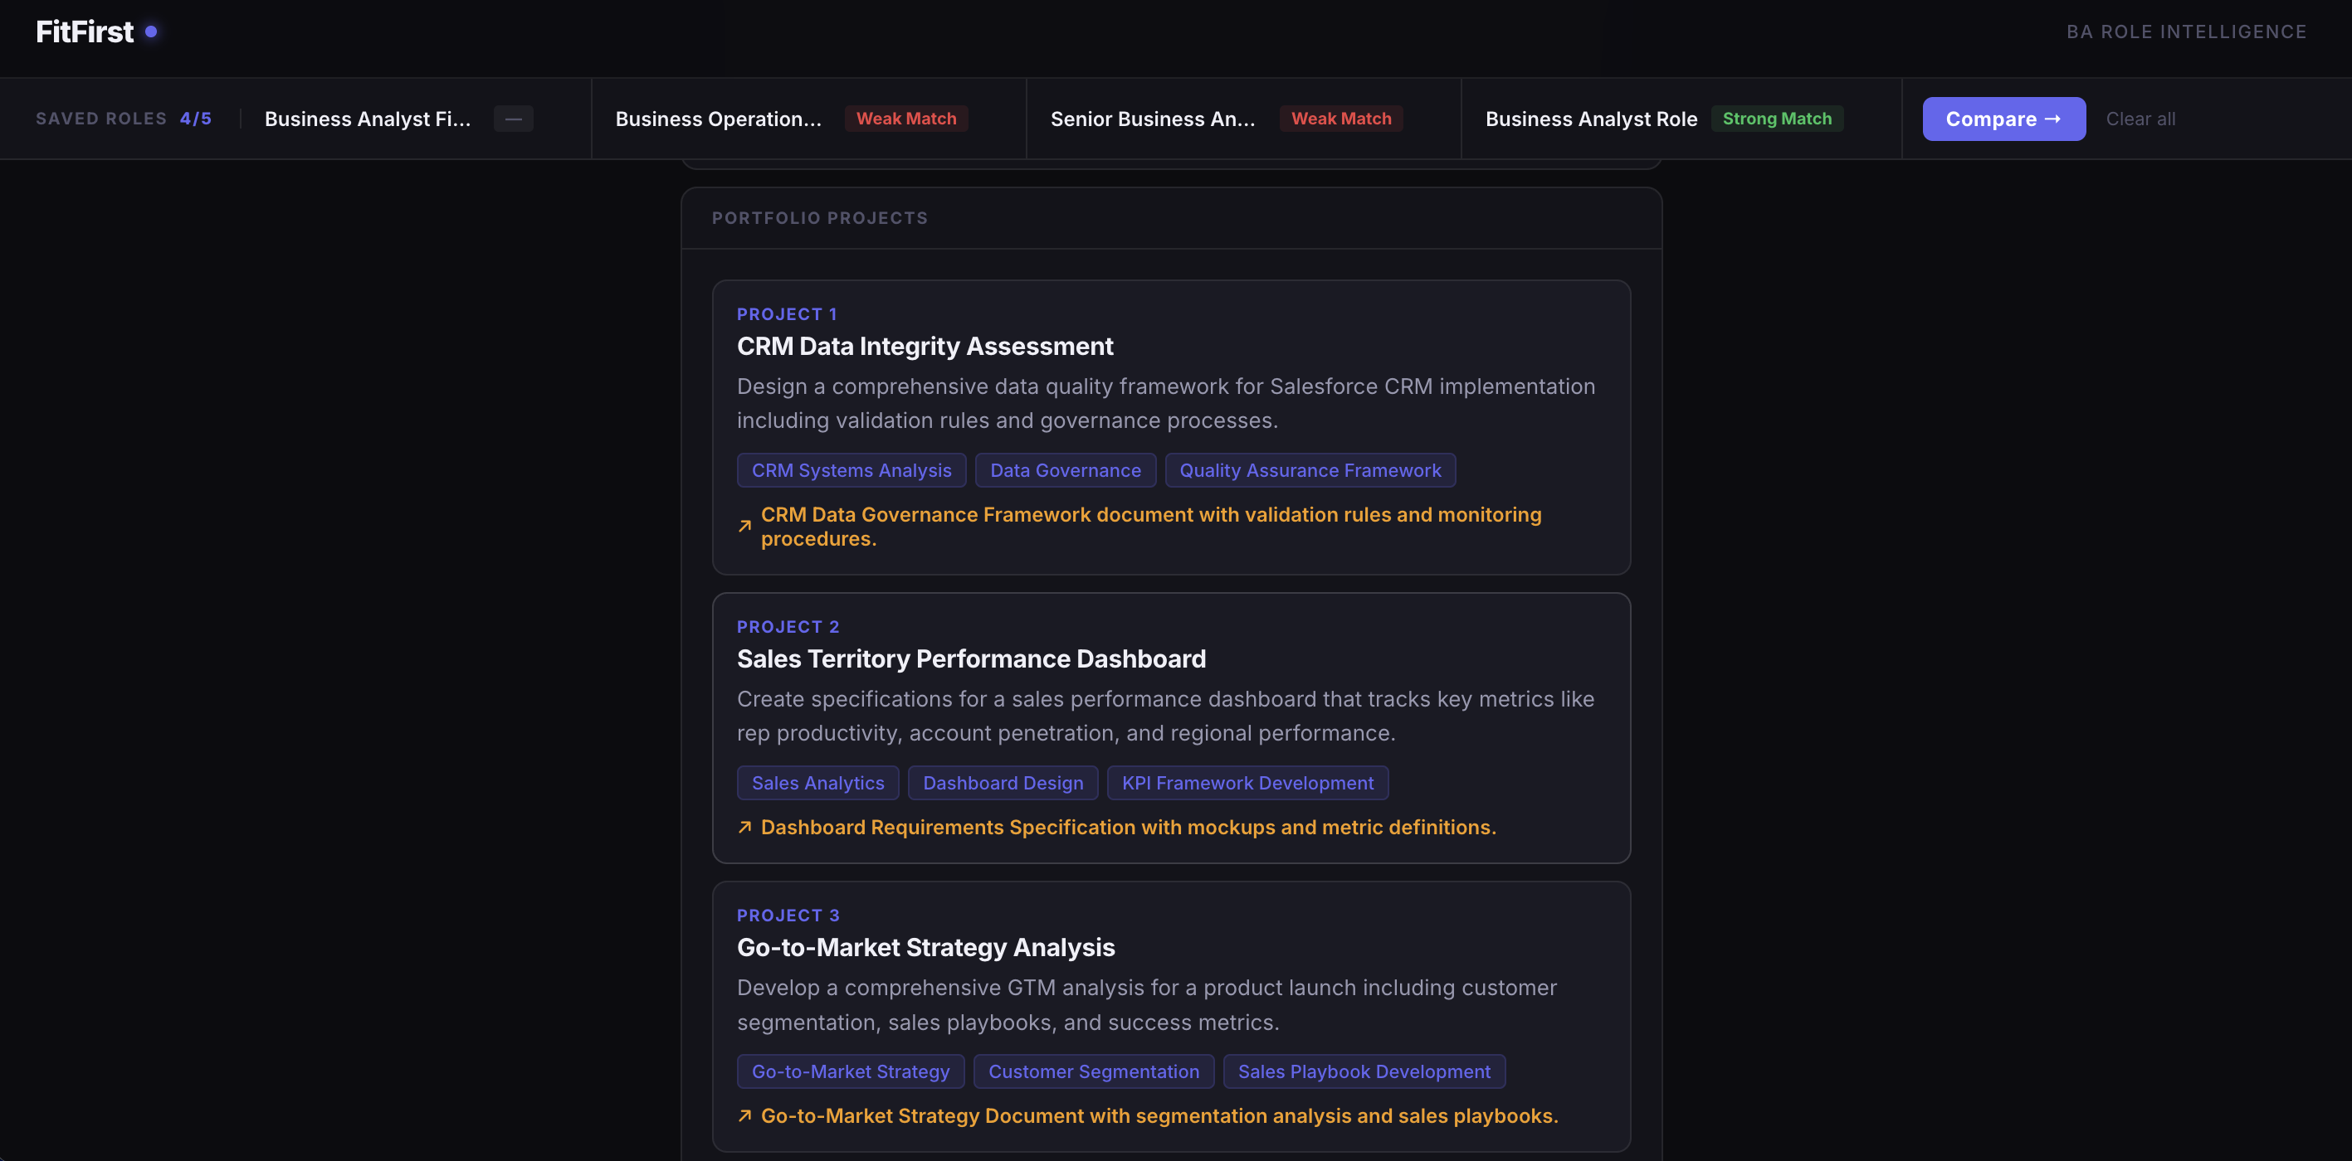Image resolution: width=2352 pixels, height=1161 pixels.
Task: Expand the Business Analyst Fi... saved role entry
Action: 368,119
